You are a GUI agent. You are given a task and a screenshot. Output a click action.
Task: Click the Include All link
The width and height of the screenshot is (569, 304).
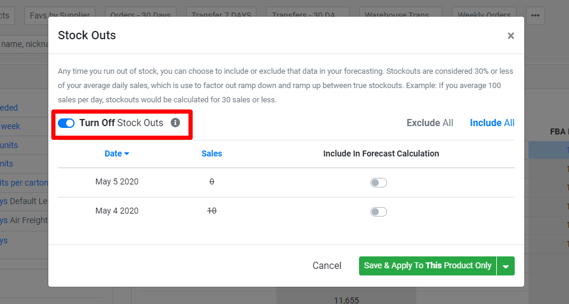pos(492,123)
